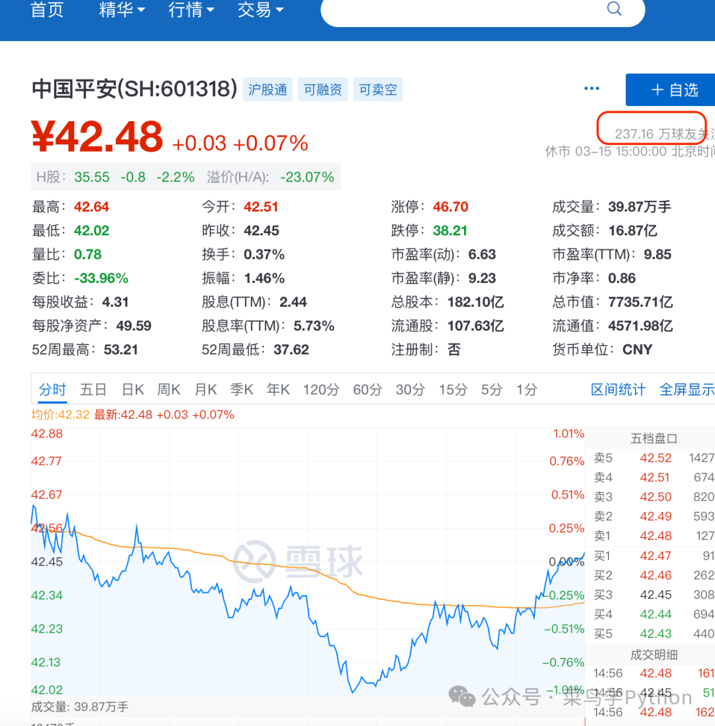Switch to the 60分 chart tab
The image size is (715, 726).
pos(367,389)
